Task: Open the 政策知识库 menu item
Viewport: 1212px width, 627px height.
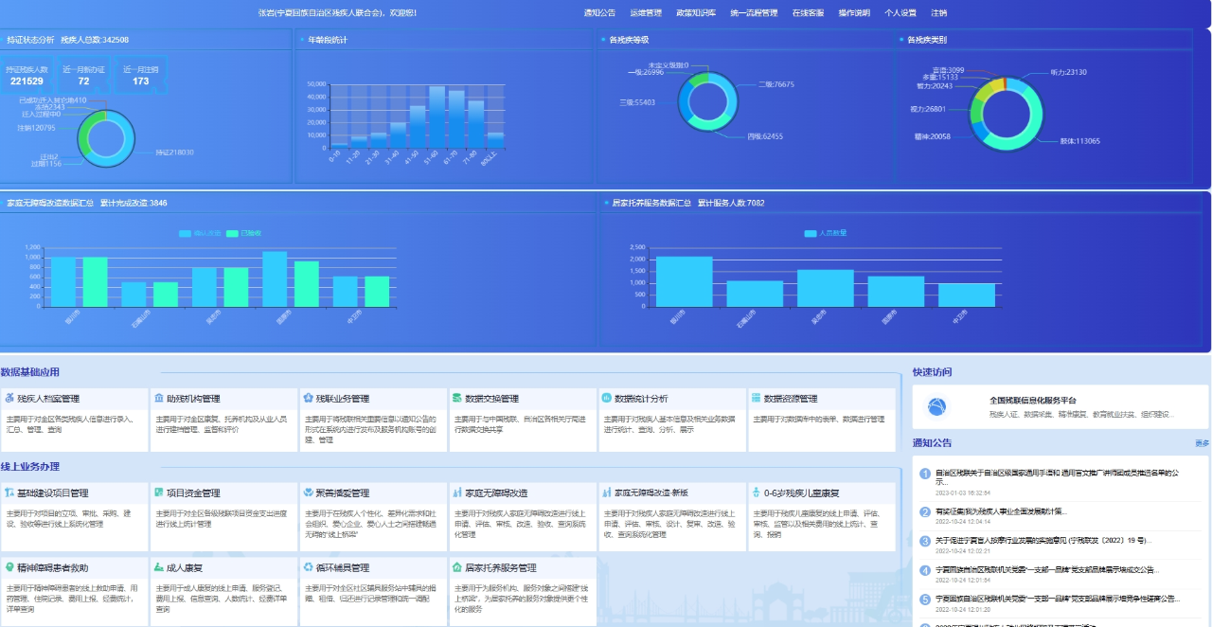Action: click(x=696, y=13)
